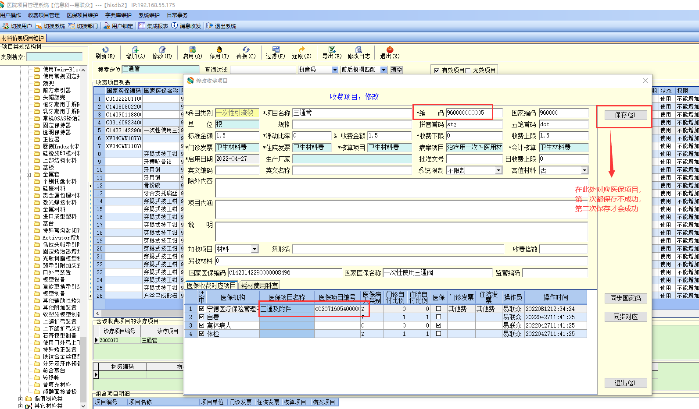Click the 过滤 filter toolbar icon
699x409 pixels.
(x=276, y=49)
